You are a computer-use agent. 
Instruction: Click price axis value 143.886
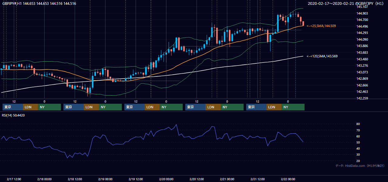[x=362, y=46]
